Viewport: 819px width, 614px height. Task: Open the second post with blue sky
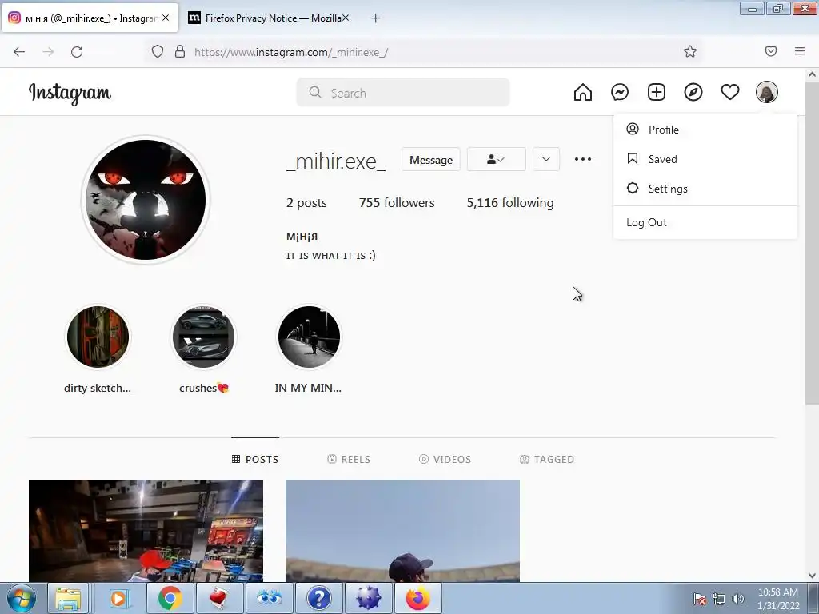click(403, 531)
